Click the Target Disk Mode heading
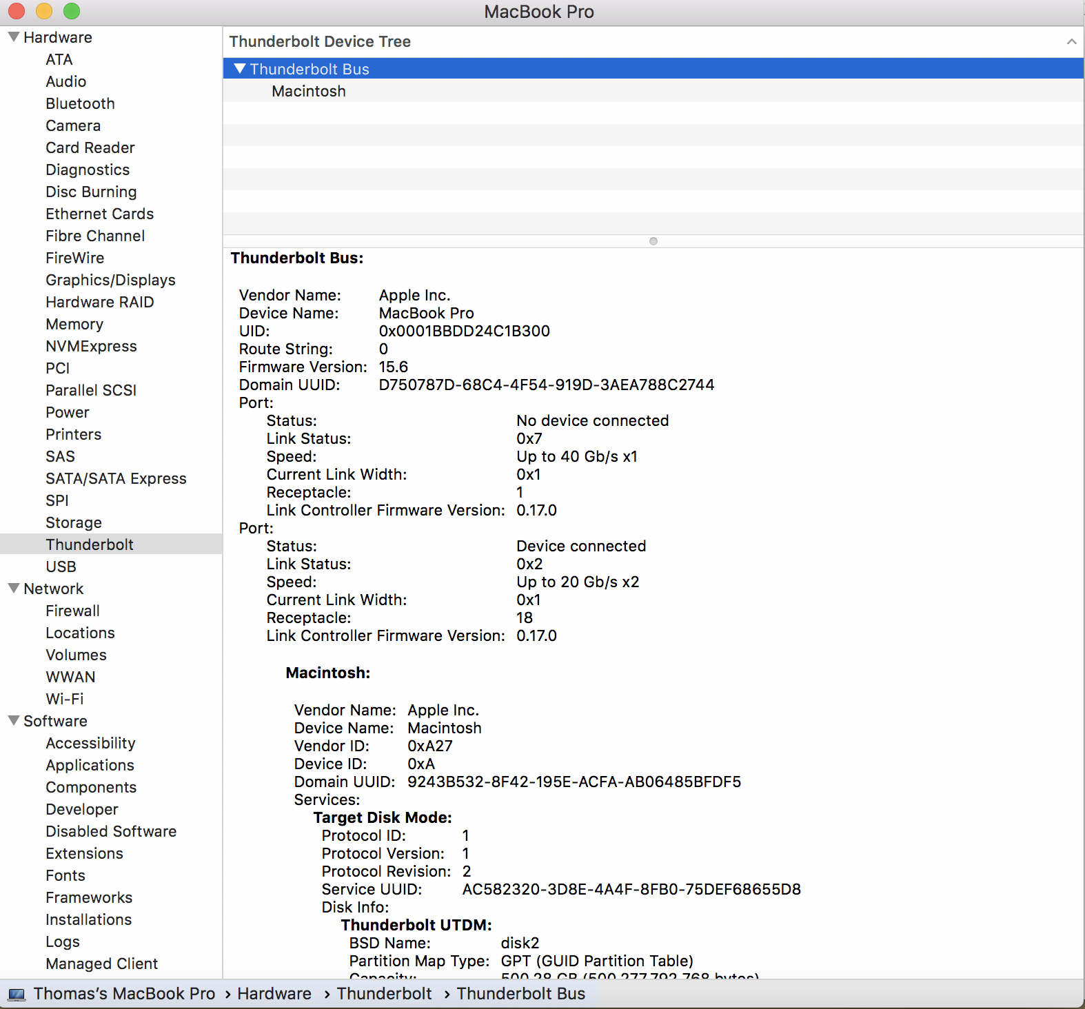 pyautogui.click(x=383, y=817)
